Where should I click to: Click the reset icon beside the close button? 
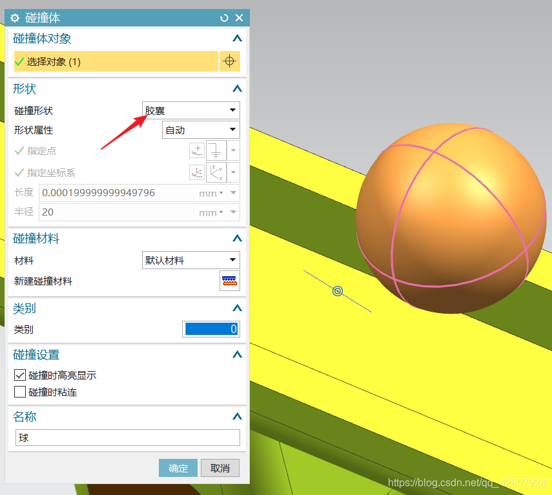pos(223,18)
